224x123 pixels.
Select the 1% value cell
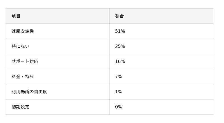(118, 92)
